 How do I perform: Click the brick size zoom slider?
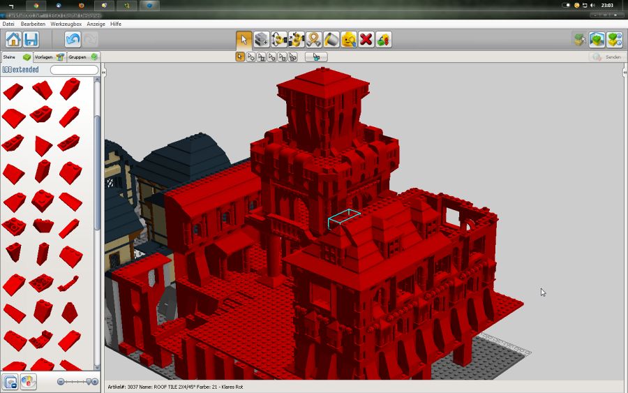tap(78, 382)
